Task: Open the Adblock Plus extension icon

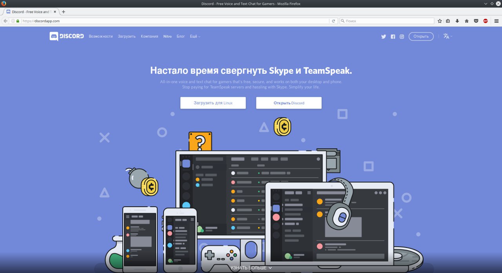Action: [486, 21]
